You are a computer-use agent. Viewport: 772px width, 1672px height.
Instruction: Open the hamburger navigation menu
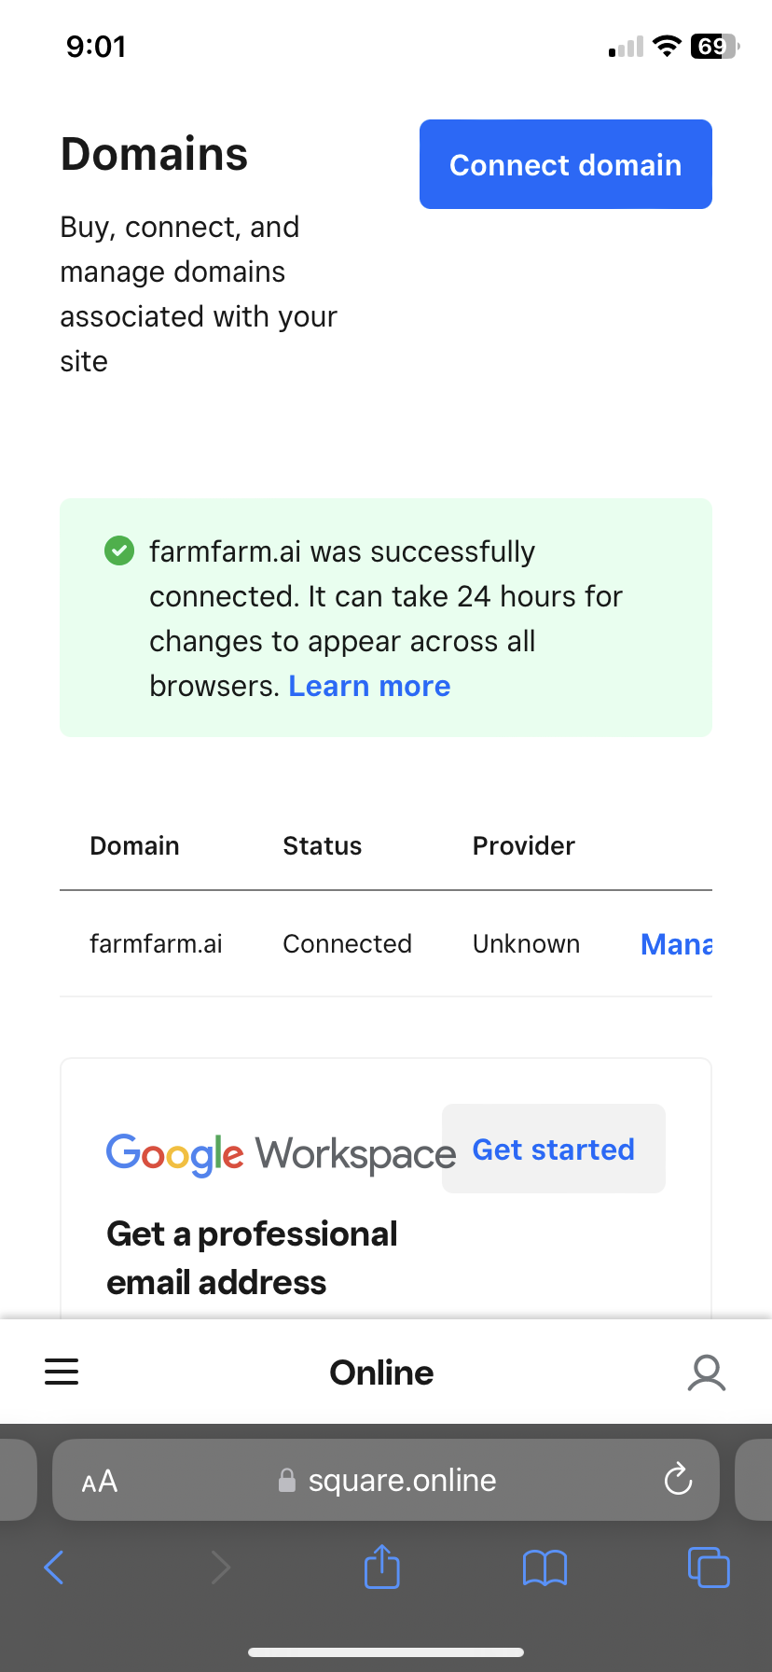pyautogui.click(x=62, y=1372)
